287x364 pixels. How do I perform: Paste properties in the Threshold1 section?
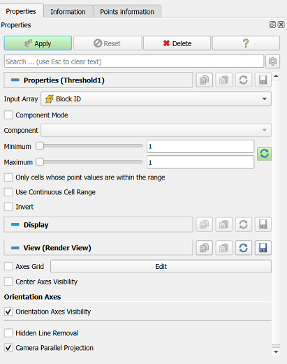point(223,80)
